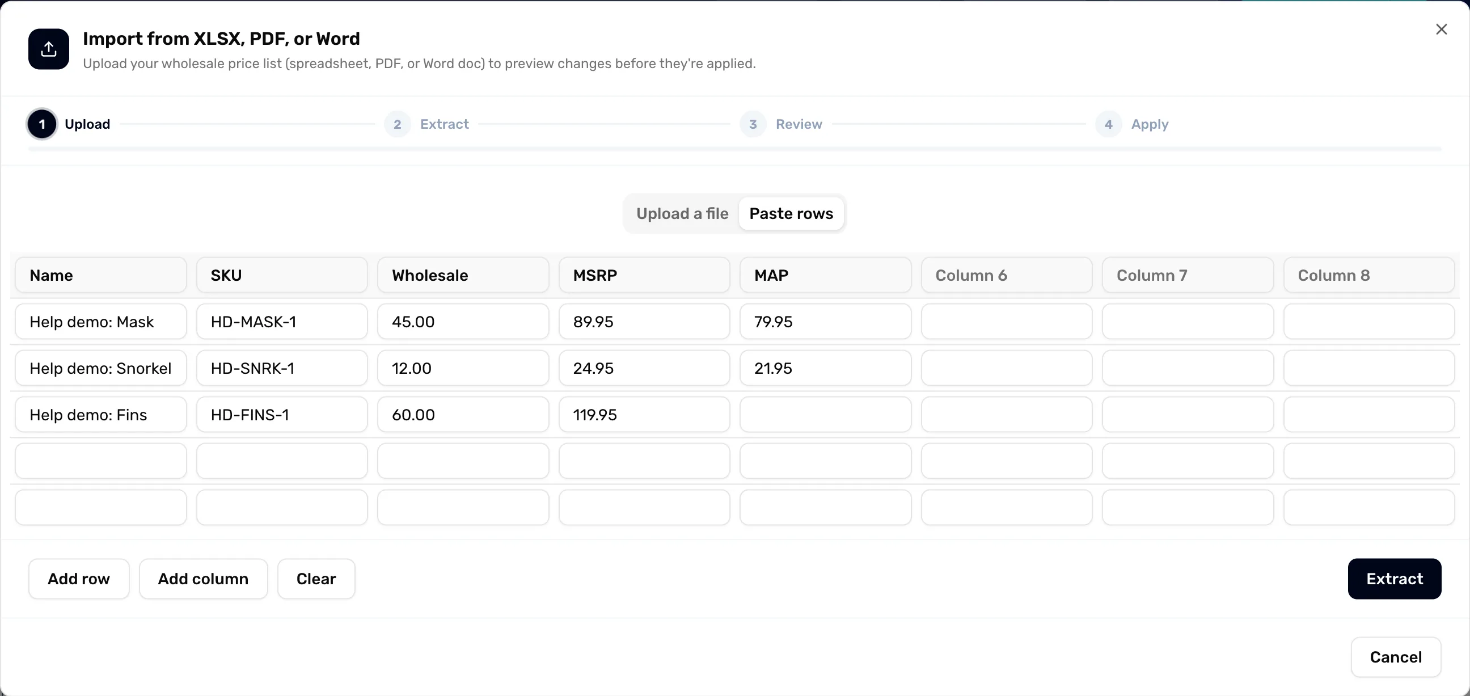Switch to the Upload a file tab
Image resolution: width=1470 pixels, height=696 pixels.
coord(682,213)
